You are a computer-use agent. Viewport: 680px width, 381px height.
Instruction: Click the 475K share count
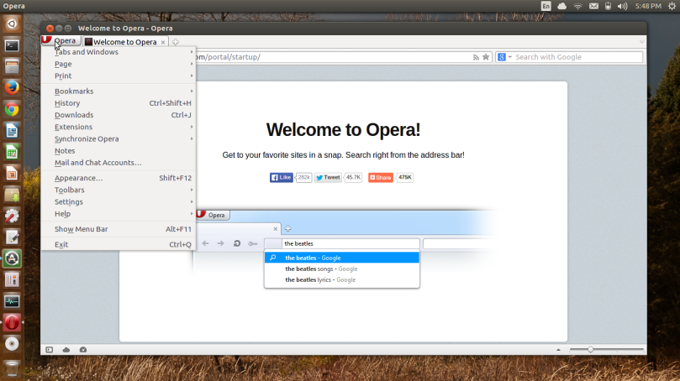(404, 178)
